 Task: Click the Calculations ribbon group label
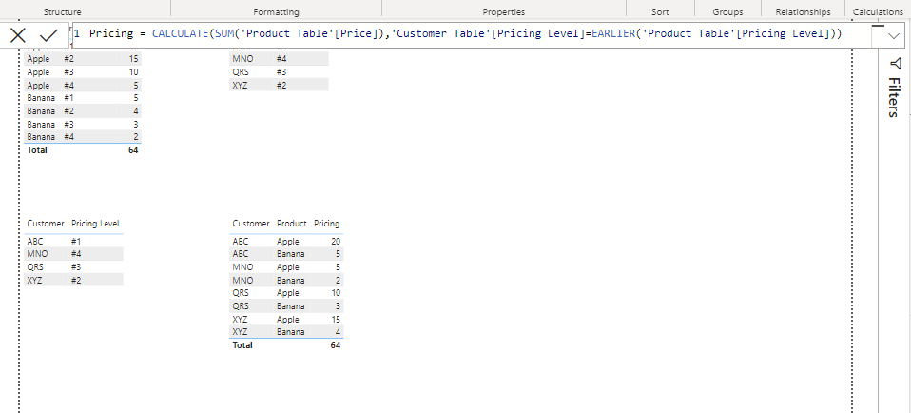878,11
